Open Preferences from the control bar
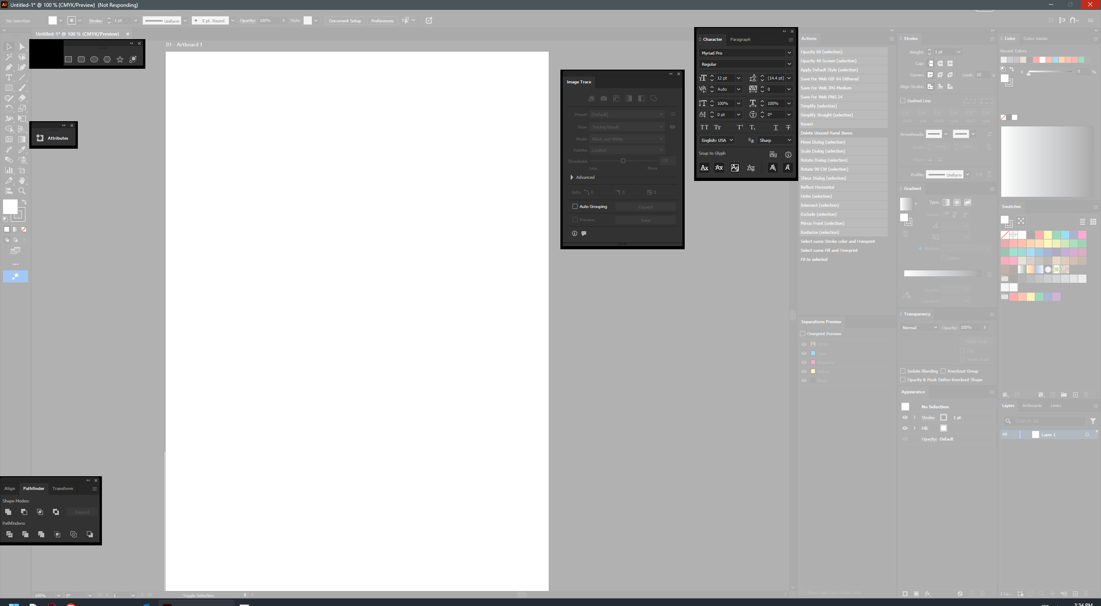This screenshot has width=1101, height=606. tap(381, 20)
